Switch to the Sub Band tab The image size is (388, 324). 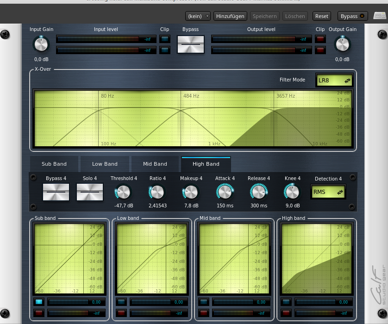[x=54, y=164]
